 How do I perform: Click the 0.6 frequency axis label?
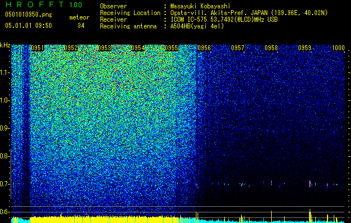[x=4, y=212]
